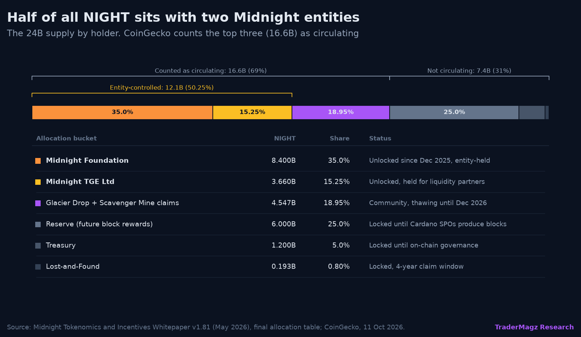Click the 'Treasury' row name

61,245
